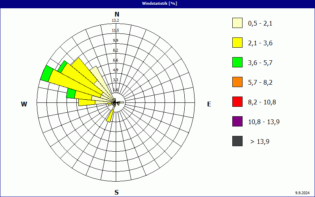Click the date stamp 9.9.2024
The image size is (315, 197).
(302, 193)
